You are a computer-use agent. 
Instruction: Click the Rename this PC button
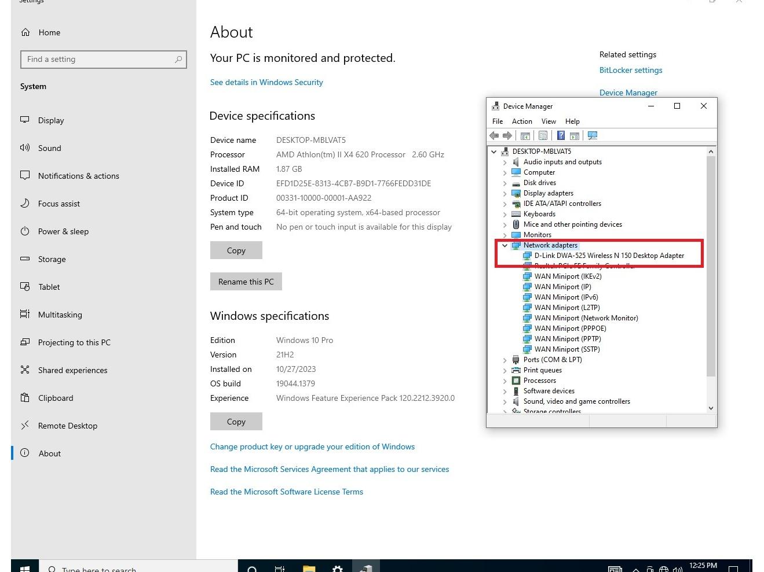[x=246, y=282]
